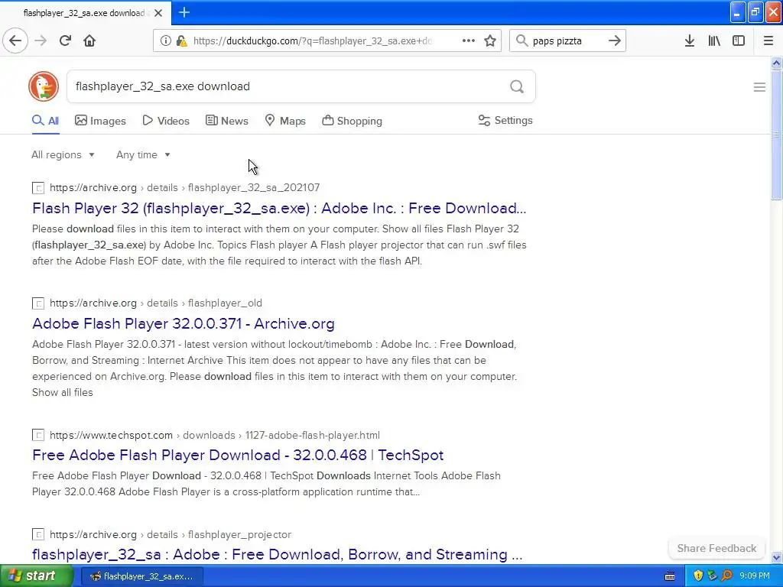Screen dimensions: 783x587
Task: Bookmark this page with the star icon
Action: pyautogui.click(x=490, y=41)
